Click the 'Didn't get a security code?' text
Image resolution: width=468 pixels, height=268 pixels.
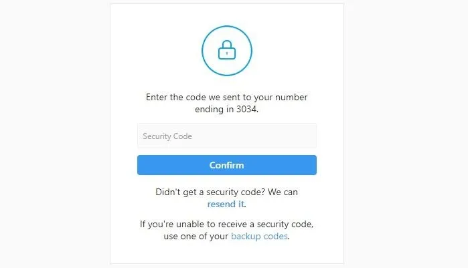[210, 192]
